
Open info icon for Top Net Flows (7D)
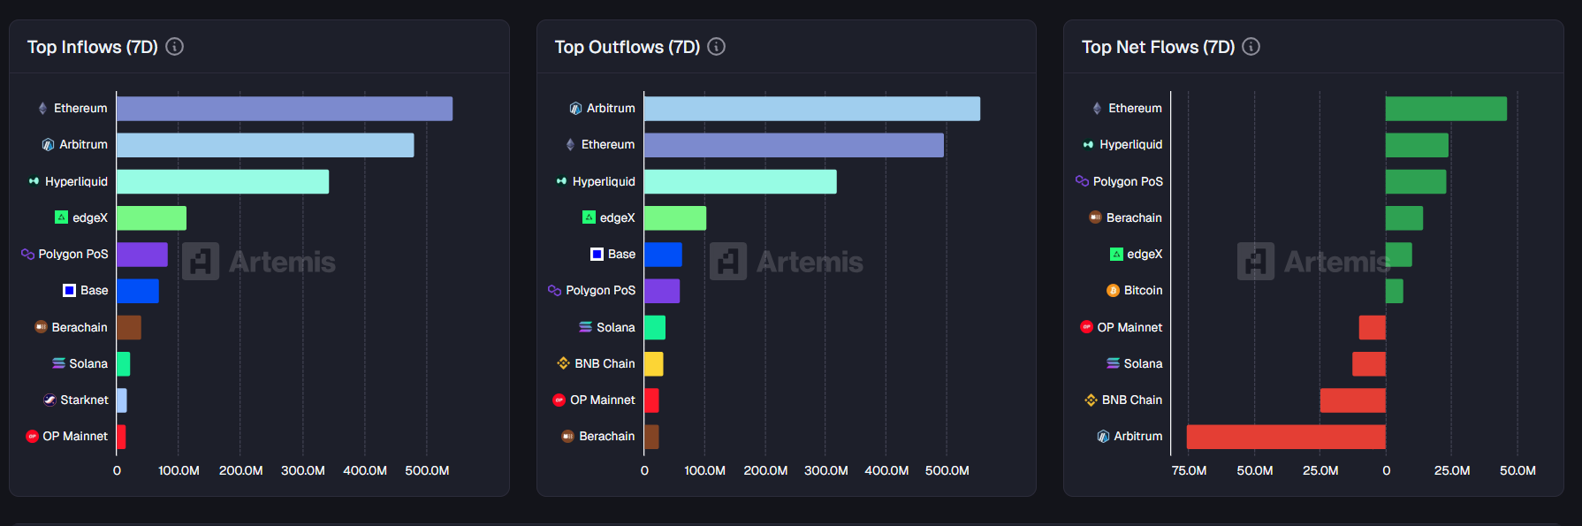click(1251, 47)
